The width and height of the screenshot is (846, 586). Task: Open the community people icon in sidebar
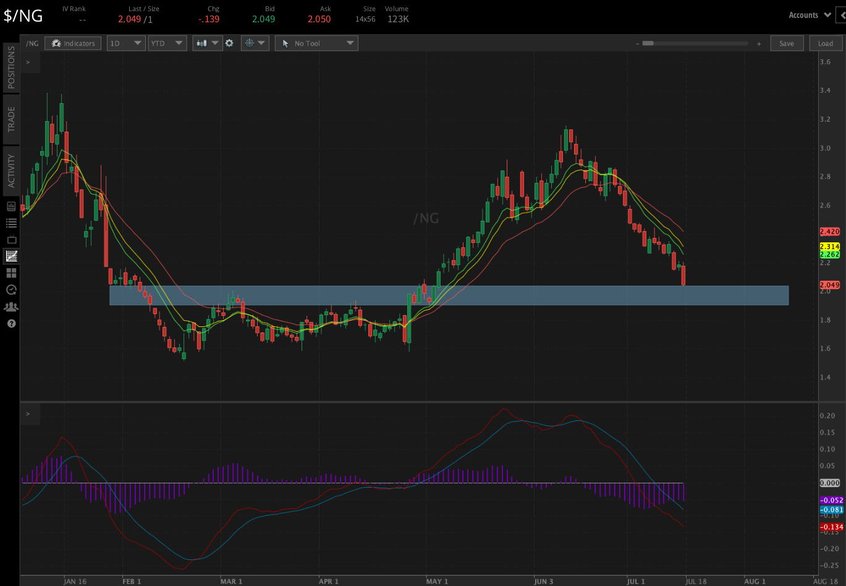tap(11, 307)
